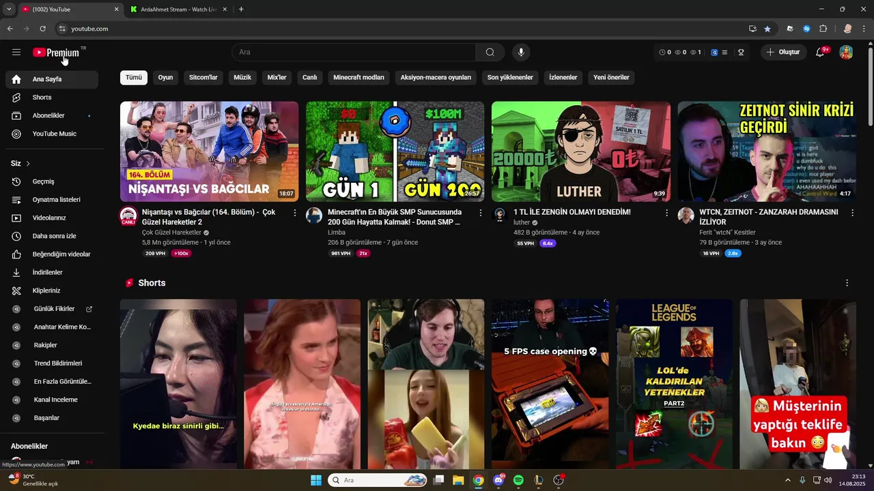Screen dimensions: 874x491
Task: Select the Müzik filter chip
Action: coord(242,77)
